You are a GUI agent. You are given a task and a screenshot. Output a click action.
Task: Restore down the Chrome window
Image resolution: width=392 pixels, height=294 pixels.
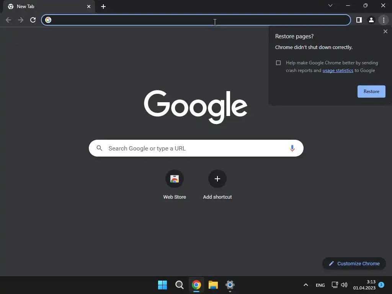pos(366,5)
